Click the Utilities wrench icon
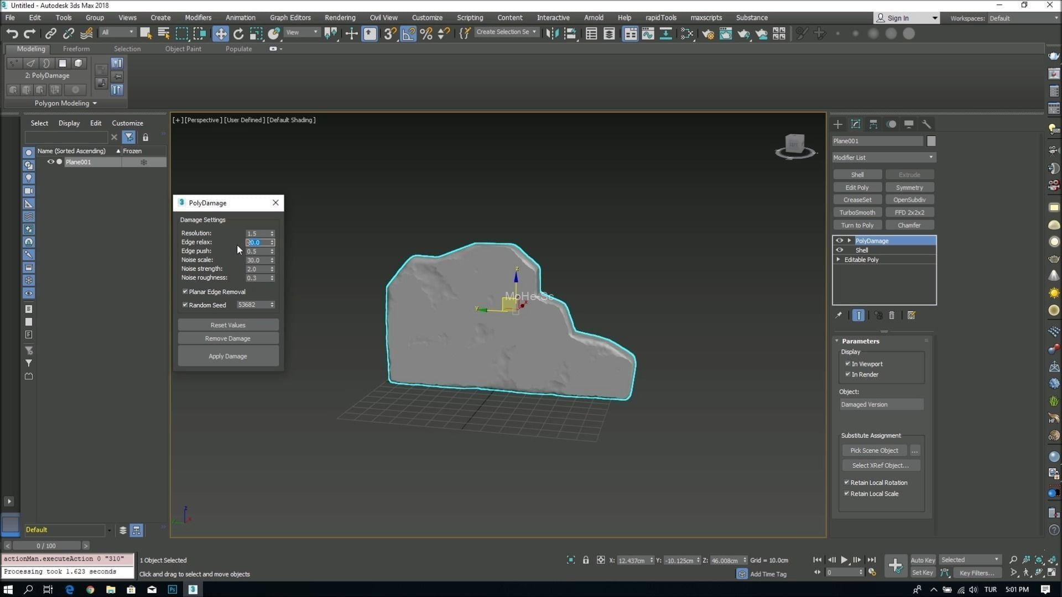This screenshot has height=597, width=1062. pyautogui.click(x=926, y=124)
